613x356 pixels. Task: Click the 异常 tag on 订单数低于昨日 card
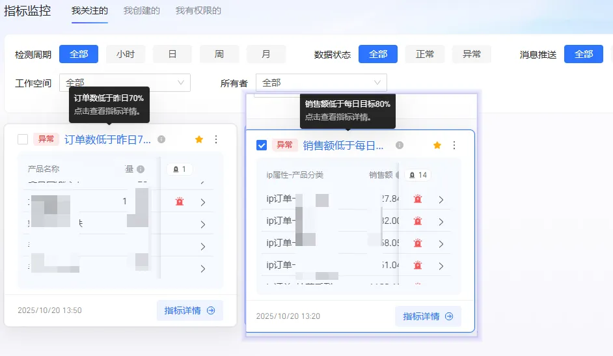pos(46,139)
